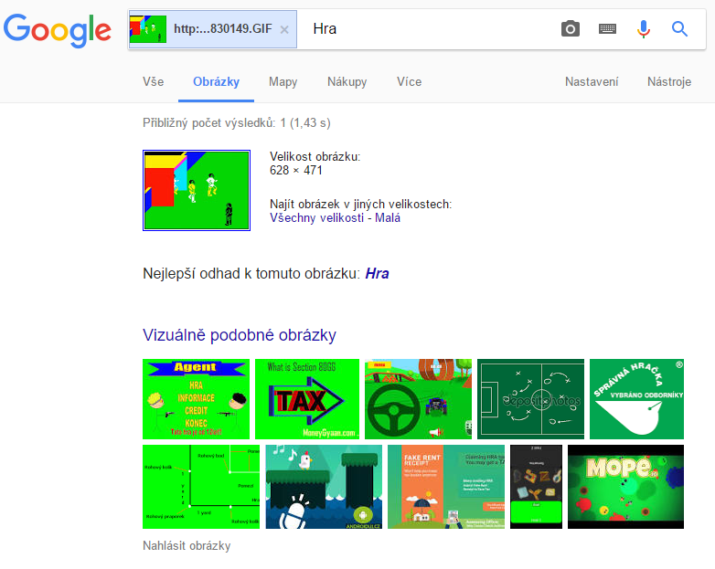Expand the Více menu

[409, 82]
